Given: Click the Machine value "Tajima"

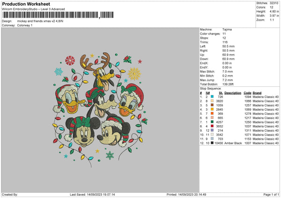Looking at the screenshot, I should tap(227, 29).
